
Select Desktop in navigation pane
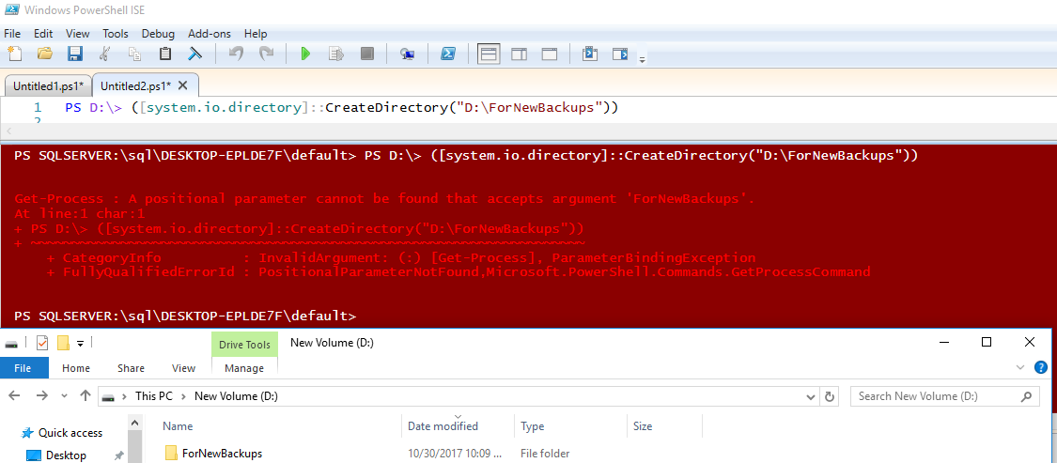(66, 455)
